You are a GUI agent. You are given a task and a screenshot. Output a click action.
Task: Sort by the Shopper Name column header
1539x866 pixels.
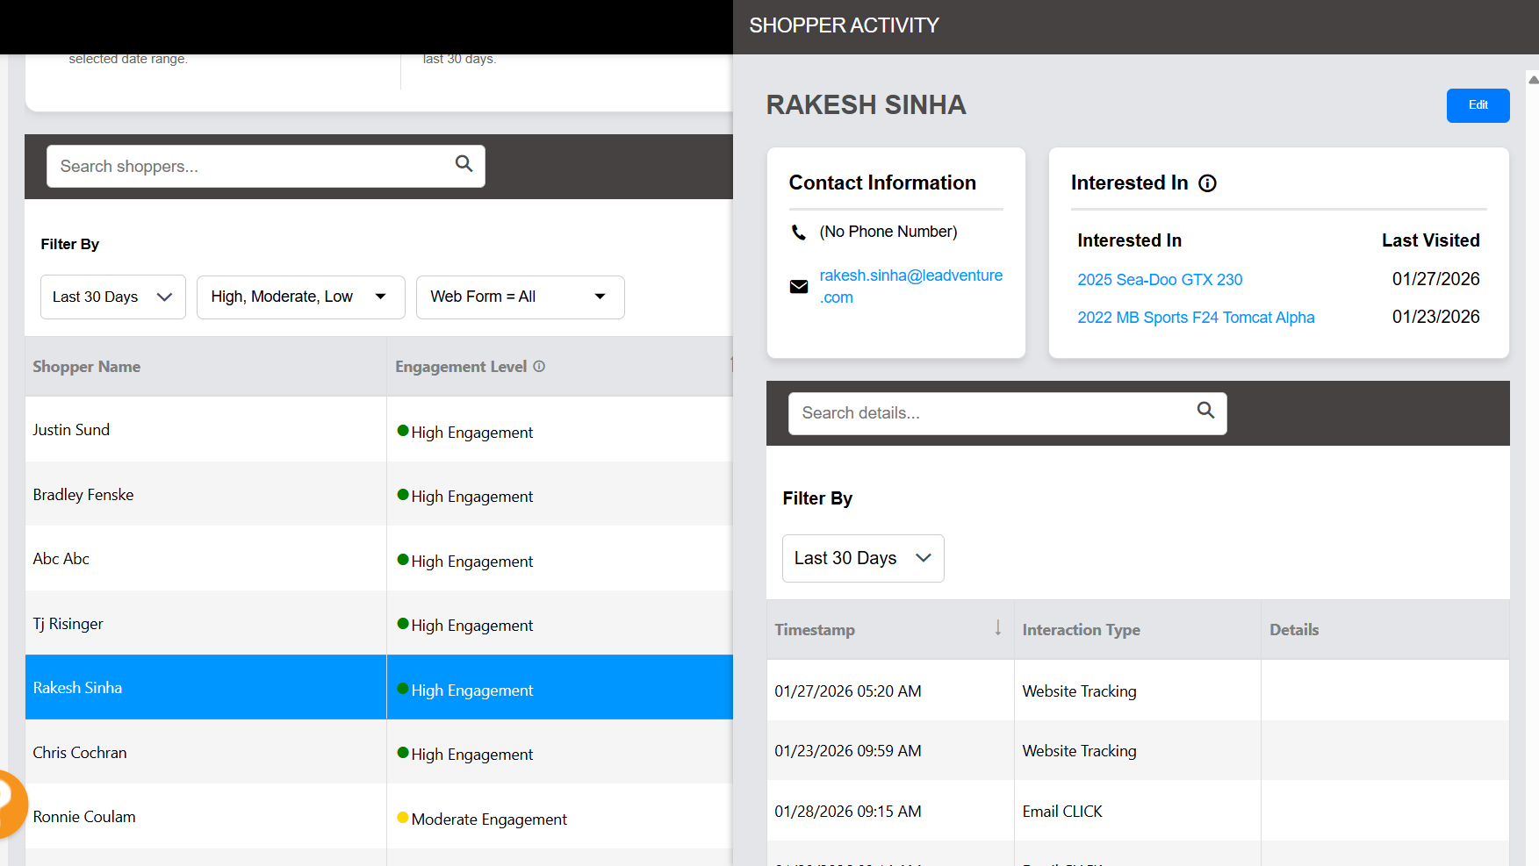tap(87, 367)
